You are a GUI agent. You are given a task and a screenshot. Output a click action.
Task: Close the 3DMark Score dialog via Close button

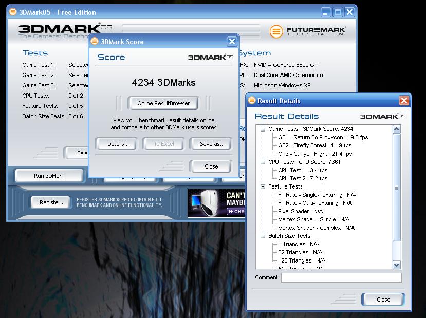pyautogui.click(x=211, y=166)
